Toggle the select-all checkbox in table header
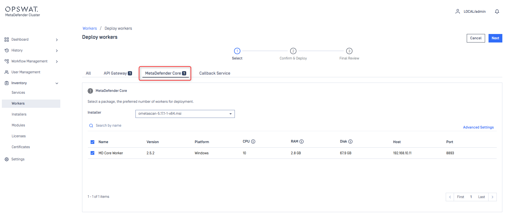The width and height of the screenshot is (505, 214). click(92, 142)
